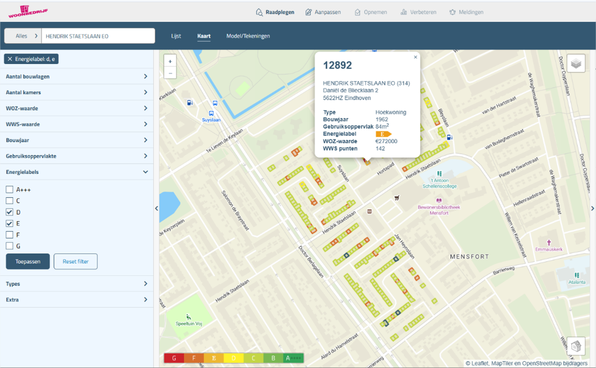This screenshot has width=596, height=368.
Task: Open the map layers selector icon
Action: coord(576,64)
